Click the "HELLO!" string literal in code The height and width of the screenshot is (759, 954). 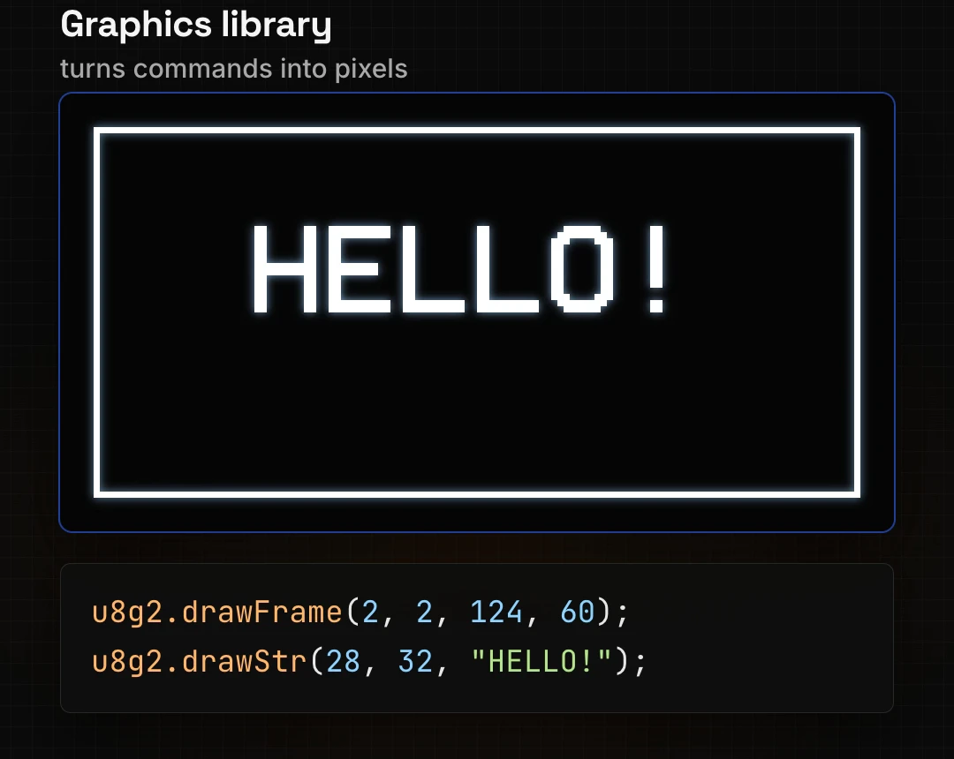(541, 660)
